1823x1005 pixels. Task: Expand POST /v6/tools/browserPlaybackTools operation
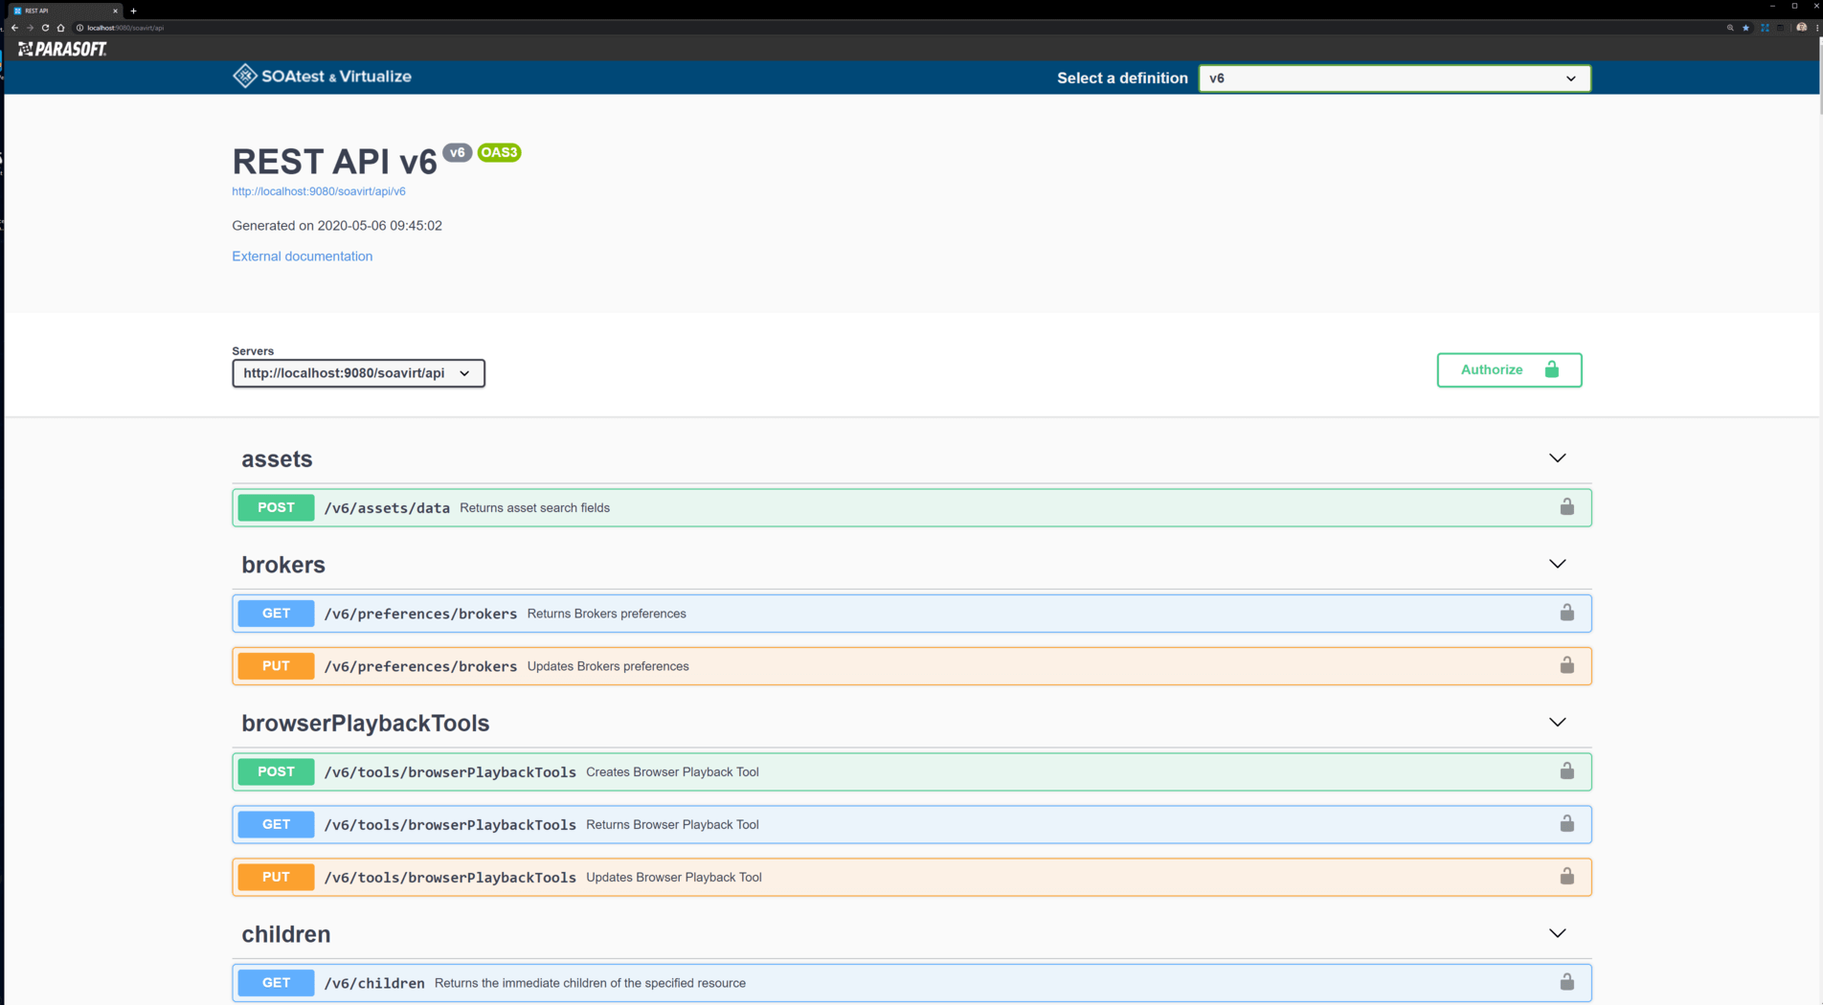tap(911, 771)
